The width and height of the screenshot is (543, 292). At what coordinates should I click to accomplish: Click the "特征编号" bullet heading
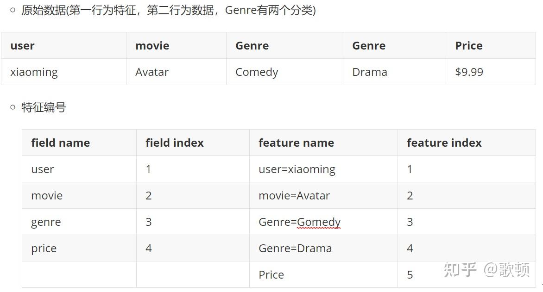pos(44,108)
